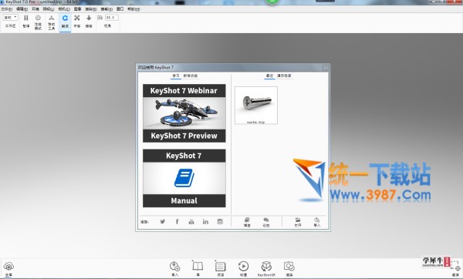Open the recent screw scene thumbnail

pyautogui.click(x=256, y=106)
